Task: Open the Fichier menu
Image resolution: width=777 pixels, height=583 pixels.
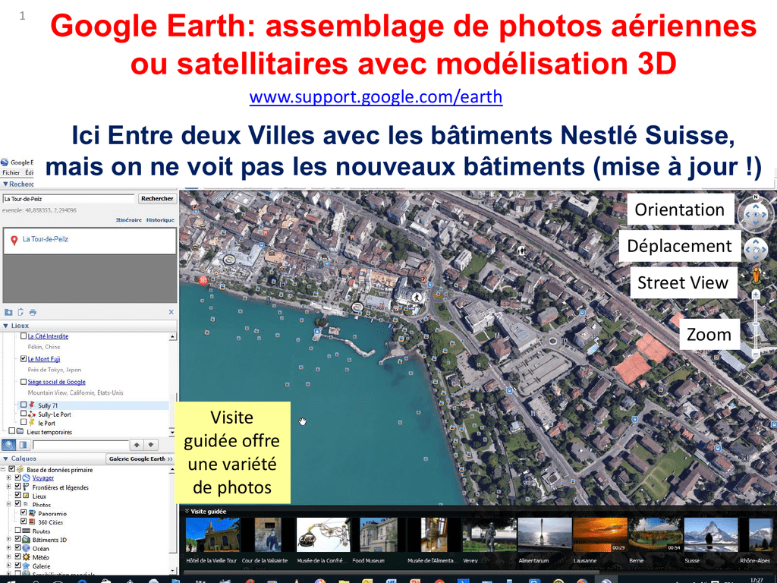Action: pyautogui.click(x=11, y=172)
